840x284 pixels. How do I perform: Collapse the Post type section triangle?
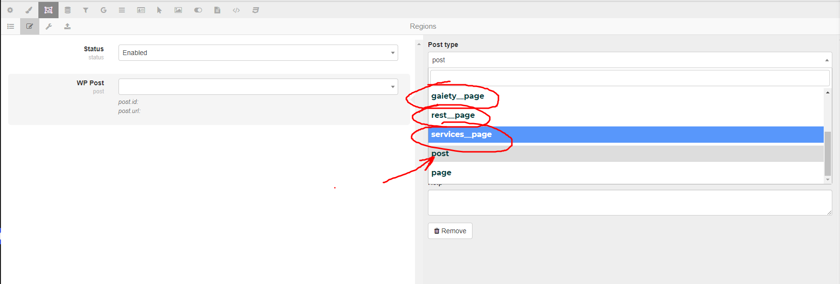click(x=419, y=45)
